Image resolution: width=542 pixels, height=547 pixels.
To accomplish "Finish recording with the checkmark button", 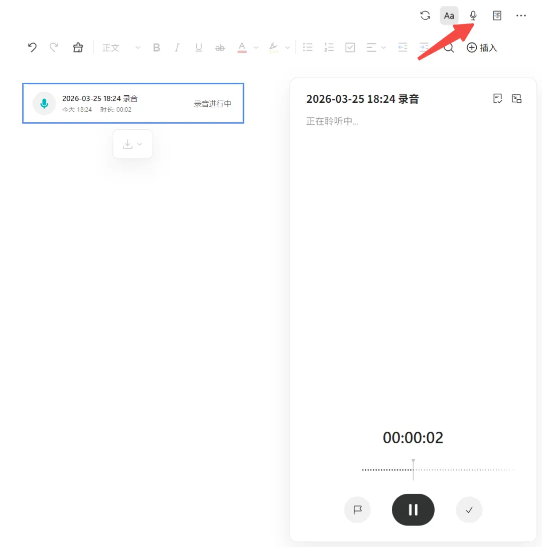I will pyautogui.click(x=469, y=510).
